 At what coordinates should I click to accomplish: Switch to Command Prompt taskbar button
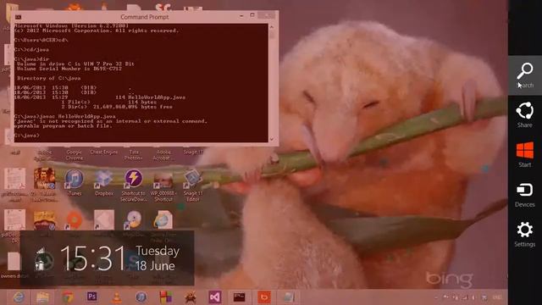(239, 297)
